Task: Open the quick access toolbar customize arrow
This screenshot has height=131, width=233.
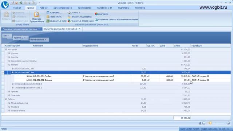Action: [39, 3]
